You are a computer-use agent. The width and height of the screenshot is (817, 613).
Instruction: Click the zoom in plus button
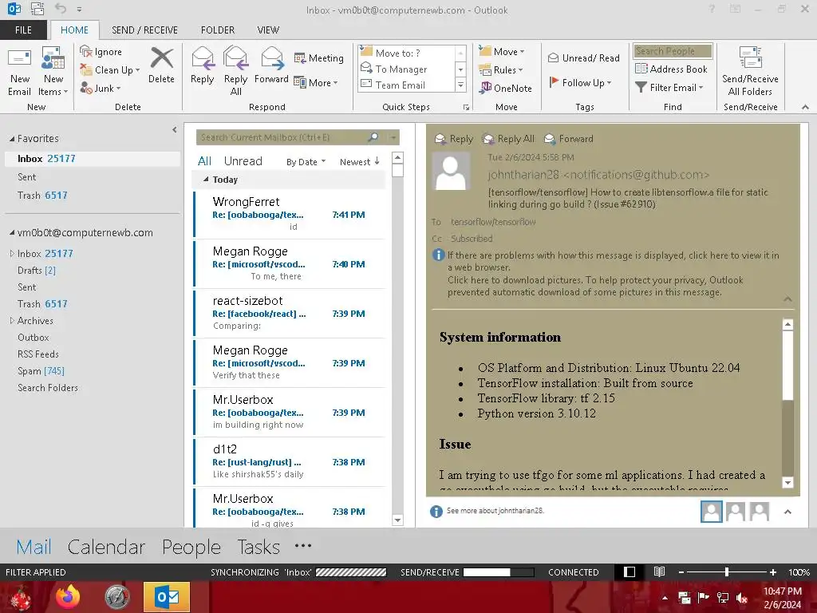773,571
